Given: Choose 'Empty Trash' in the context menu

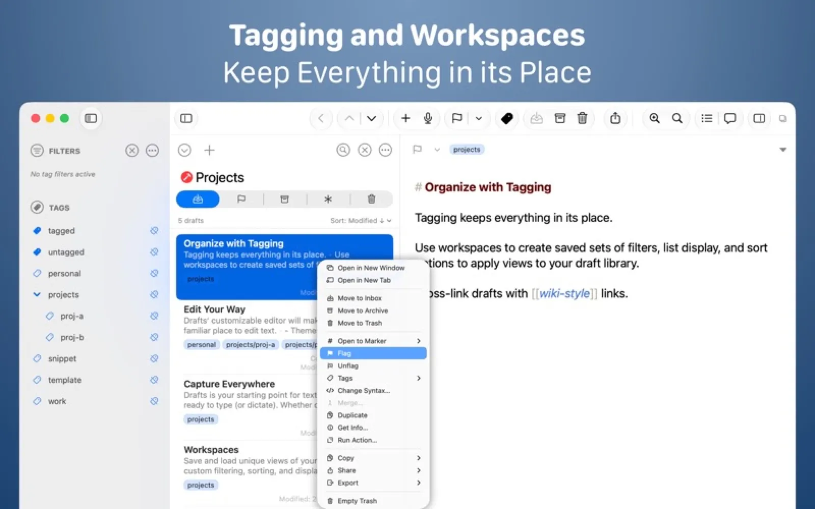Looking at the screenshot, I should tap(373, 501).
